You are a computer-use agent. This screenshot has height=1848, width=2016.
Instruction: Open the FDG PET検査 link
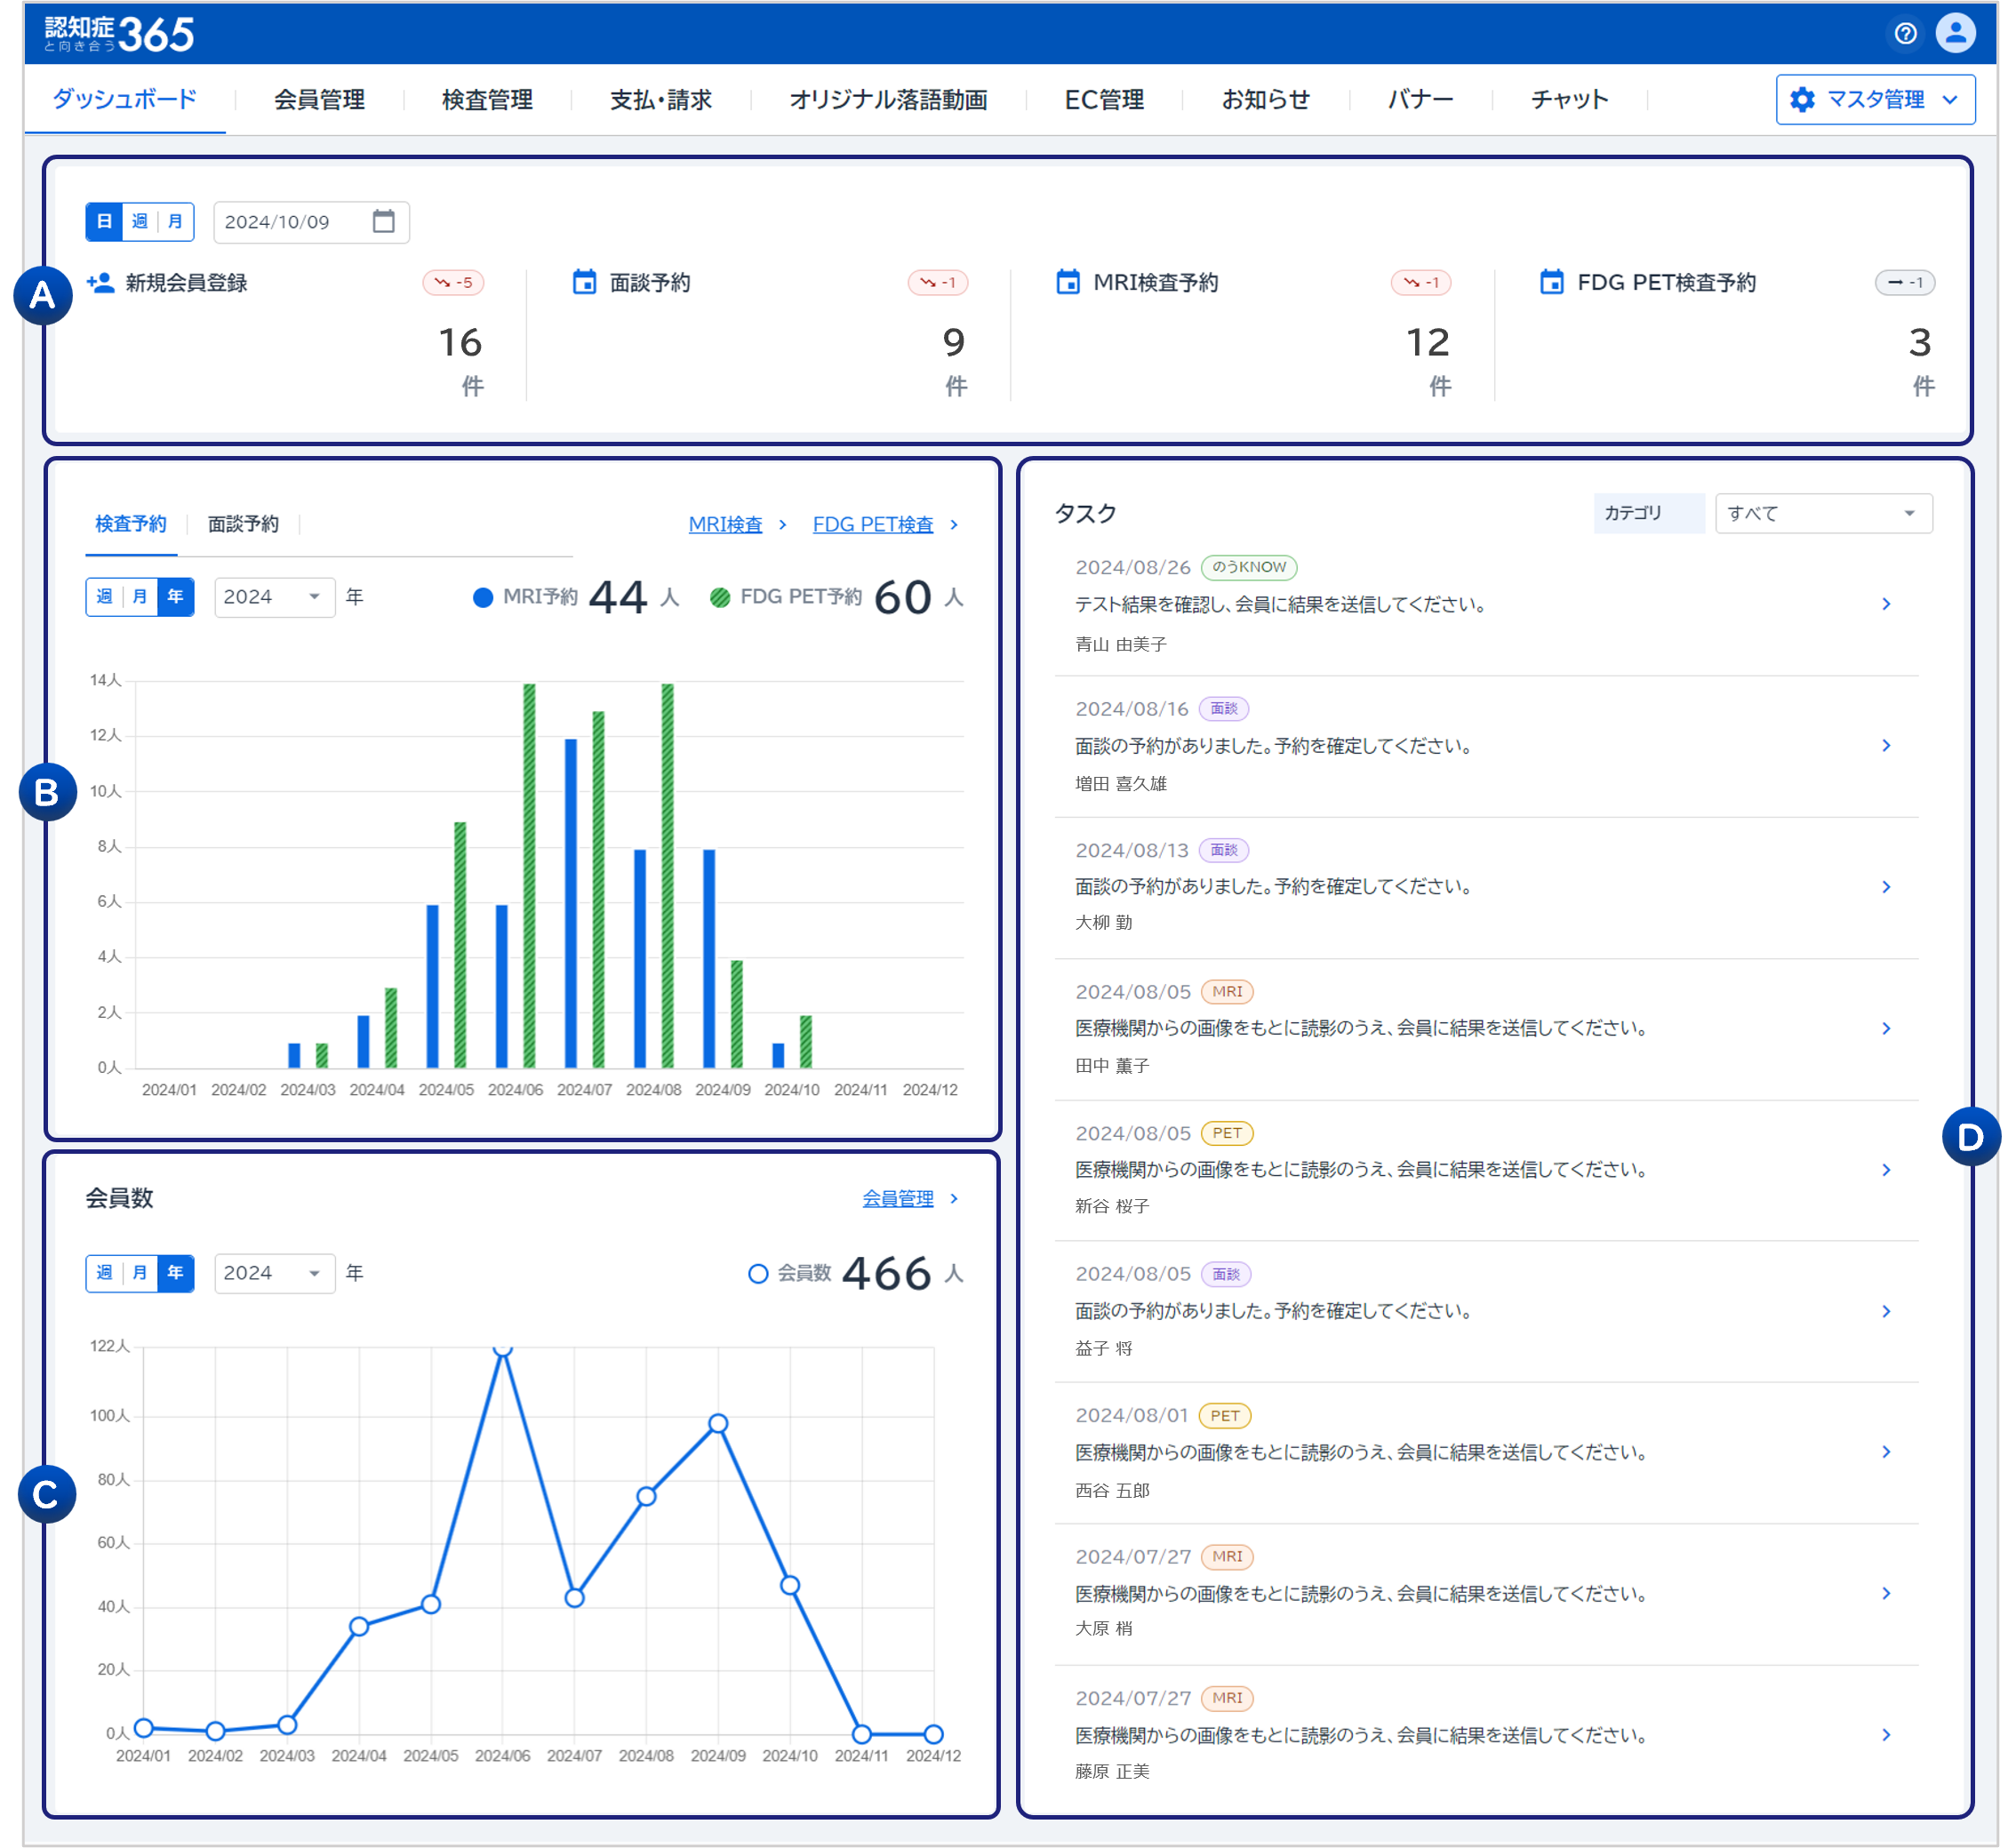pyautogui.click(x=872, y=524)
